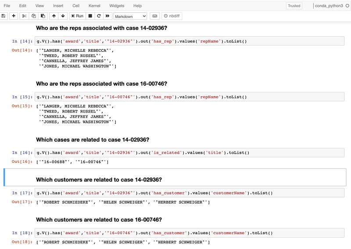Click 'TWEED, ROBERT RUSSEL' in Out[14]
351x249 pixels.
70,56
